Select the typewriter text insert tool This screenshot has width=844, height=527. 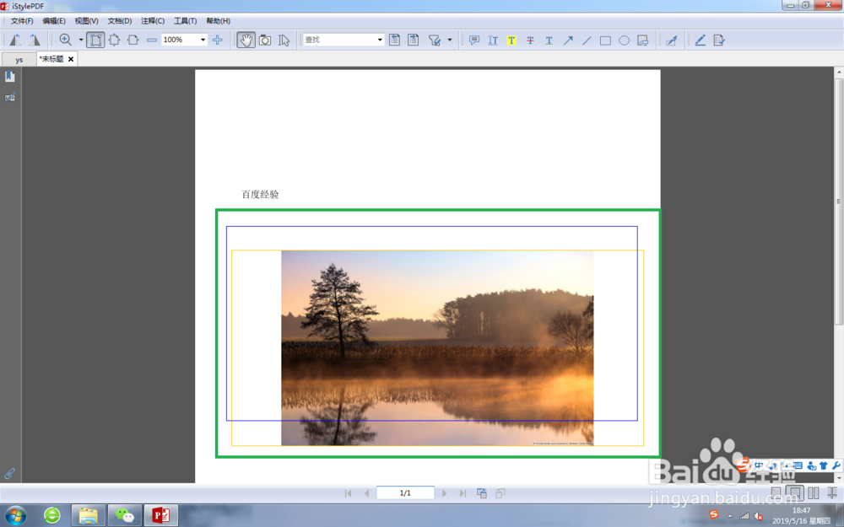tap(493, 40)
